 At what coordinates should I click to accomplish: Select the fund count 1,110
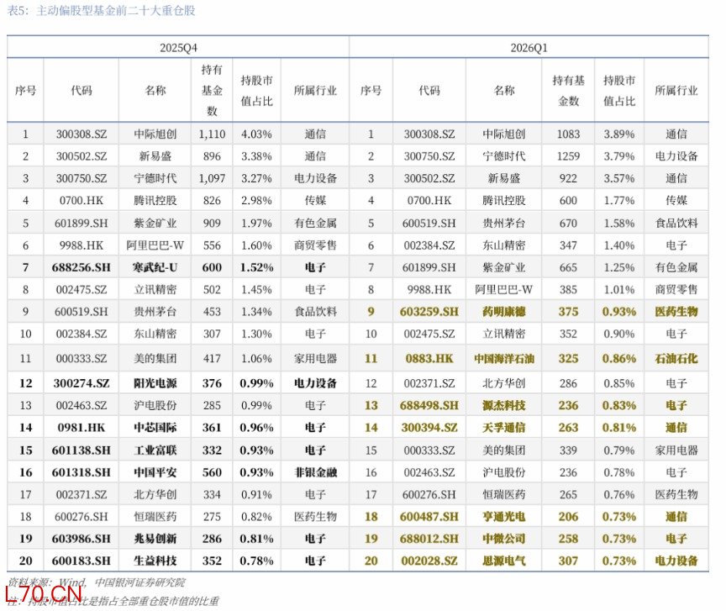click(212, 134)
